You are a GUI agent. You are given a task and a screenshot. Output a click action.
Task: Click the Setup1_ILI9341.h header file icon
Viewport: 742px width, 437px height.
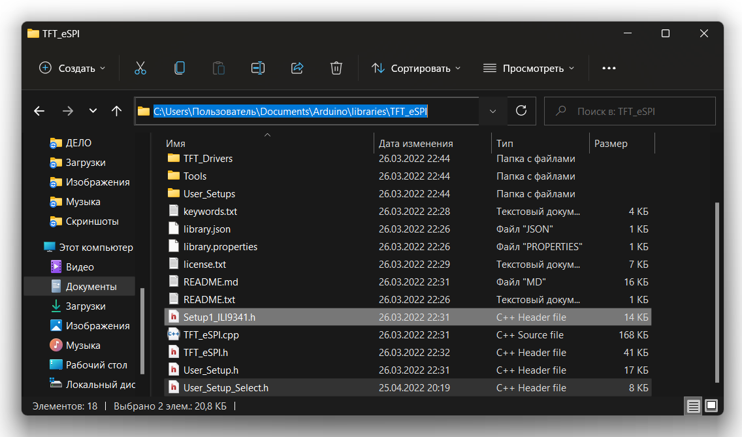(174, 317)
